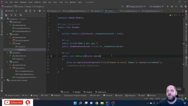Collapse all nodes in Solution explorer
Image resolution: width=188 pixels, height=106 pixels.
coord(34,11)
